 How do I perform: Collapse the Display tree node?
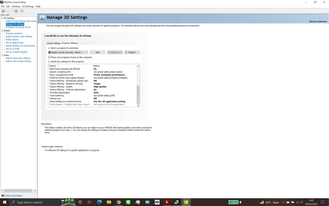point(2,30)
